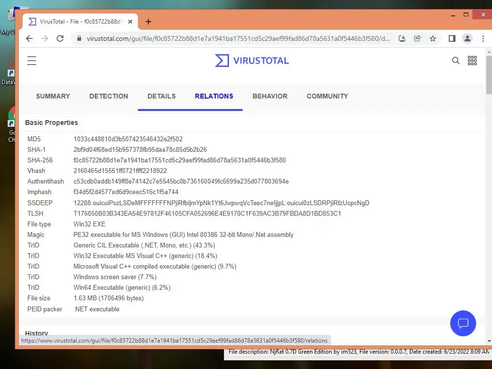
Task: Click the scrollbar down arrow
Action: 489,341
